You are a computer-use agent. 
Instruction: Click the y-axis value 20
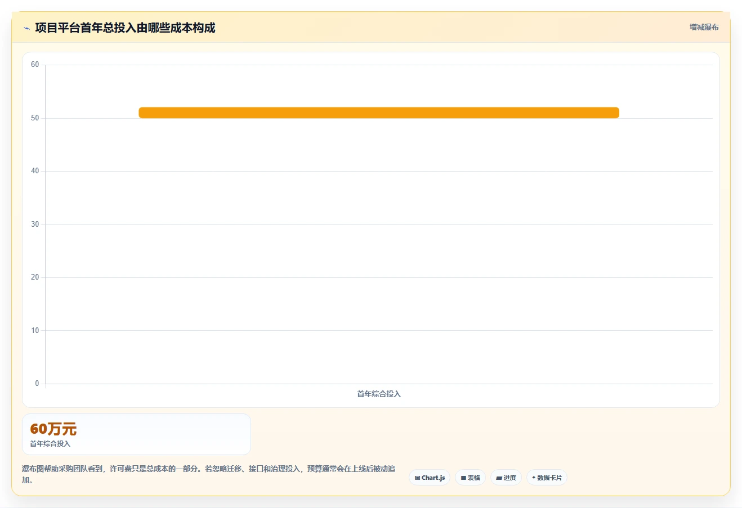pyautogui.click(x=35, y=277)
